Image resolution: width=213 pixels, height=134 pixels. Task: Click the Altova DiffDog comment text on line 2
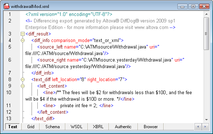[101, 24]
